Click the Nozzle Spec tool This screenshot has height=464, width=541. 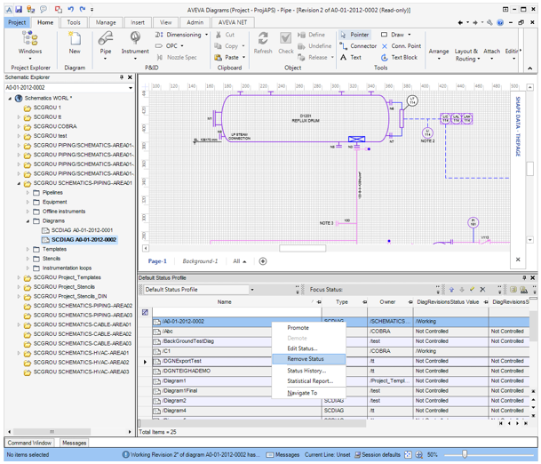pyautogui.click(x=177, y=57)
